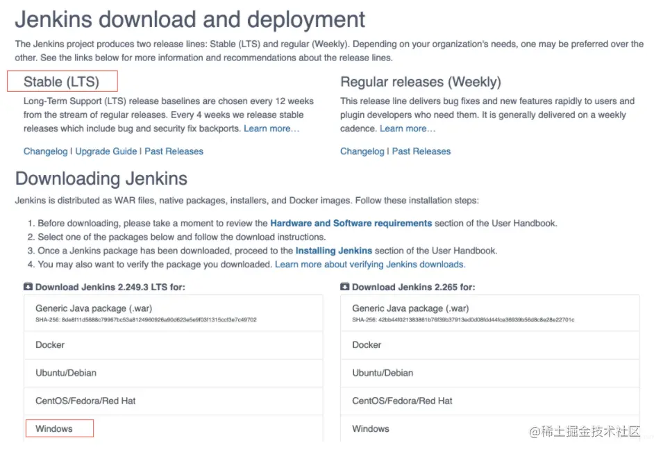Click the SHA-256 hash under LTS war package
Screen dimensions: 654x452
click(x=146, y=320)
